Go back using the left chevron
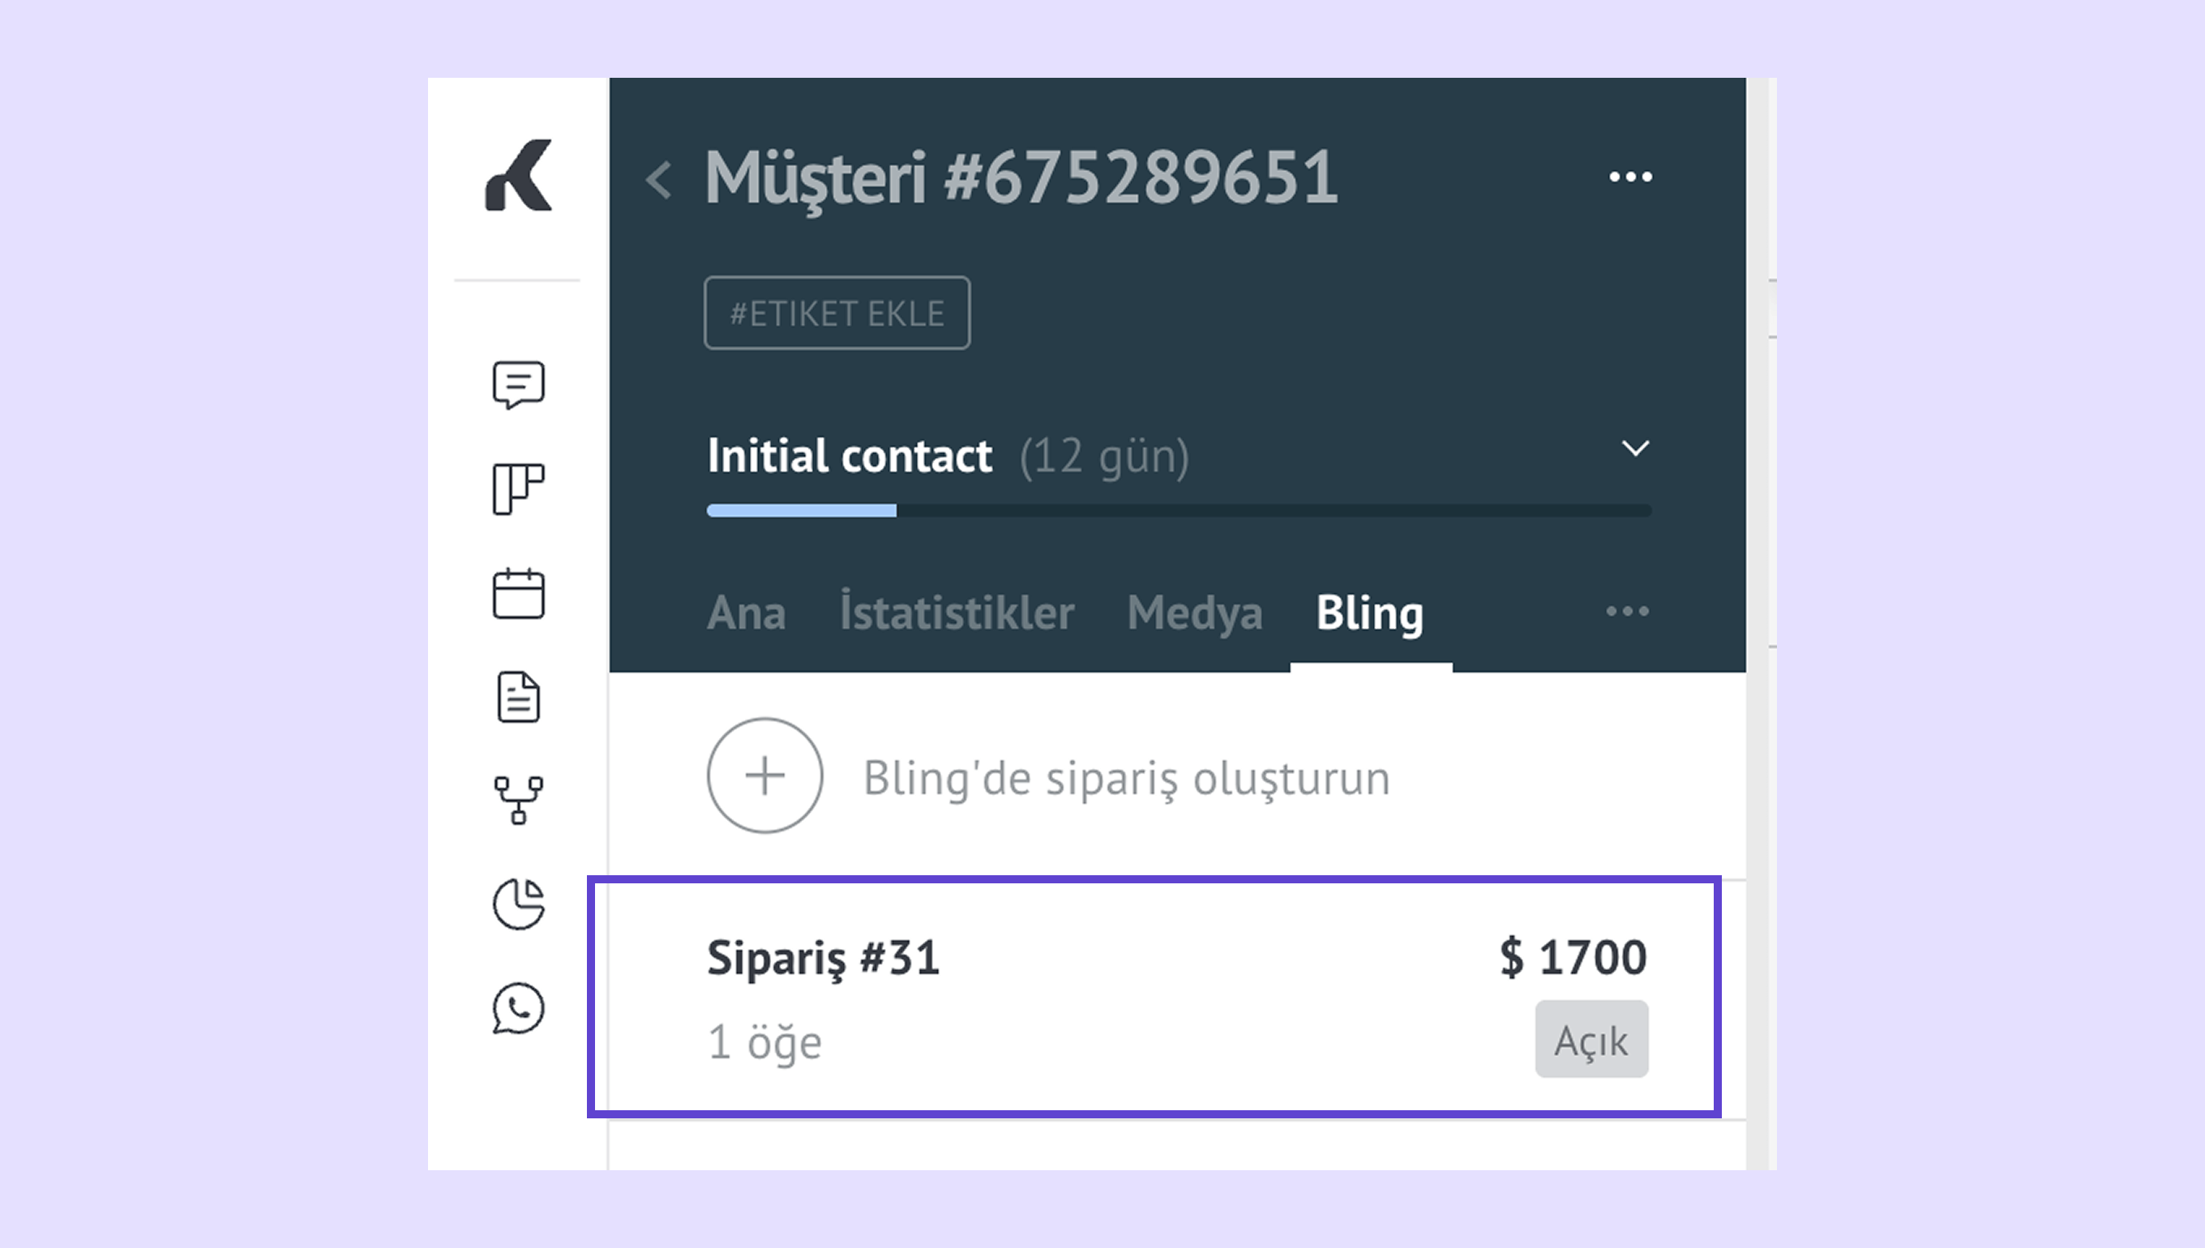The image size is (2205, 1248). click(658, 180)
